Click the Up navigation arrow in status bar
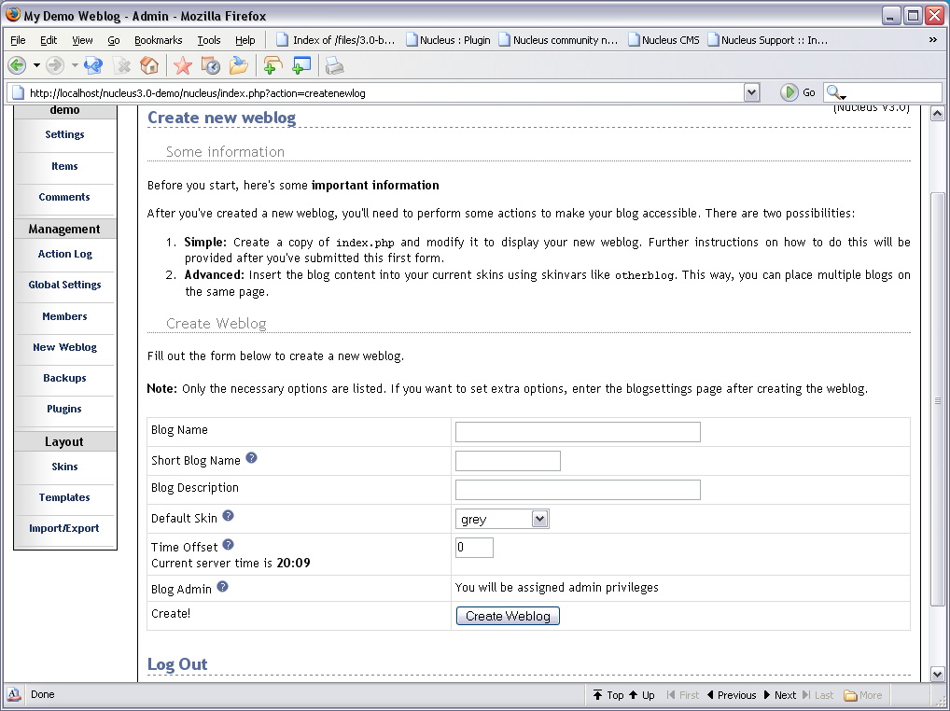The height and width of the screenshot is (711, 950). pyautogui.click(x=642, y=695)
